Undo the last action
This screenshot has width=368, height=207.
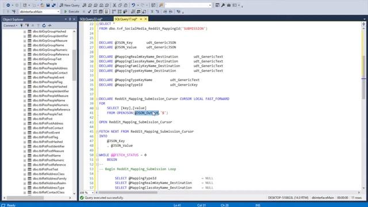pos(133,5)
